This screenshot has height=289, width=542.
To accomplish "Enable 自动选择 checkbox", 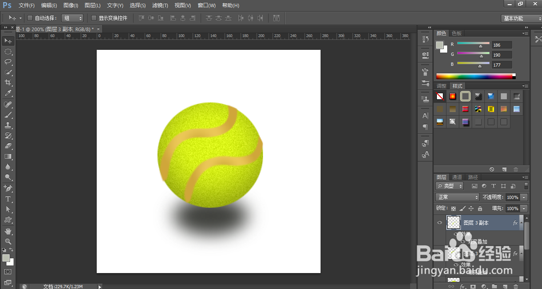I will click(30, 18).
